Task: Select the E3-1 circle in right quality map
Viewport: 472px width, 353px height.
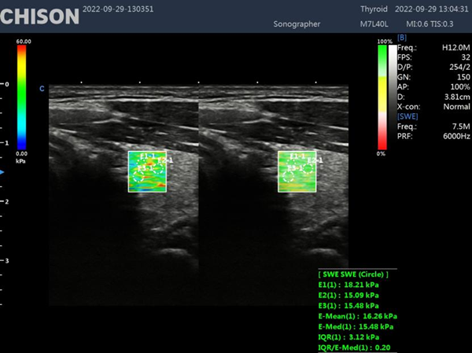Action: 288,176
